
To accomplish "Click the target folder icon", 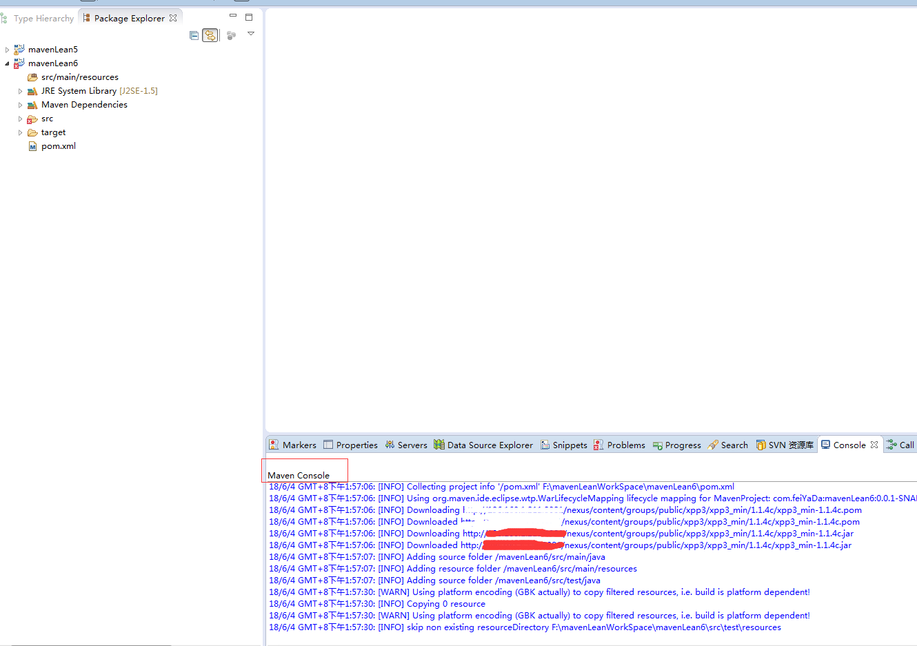I will click(32, 132).
